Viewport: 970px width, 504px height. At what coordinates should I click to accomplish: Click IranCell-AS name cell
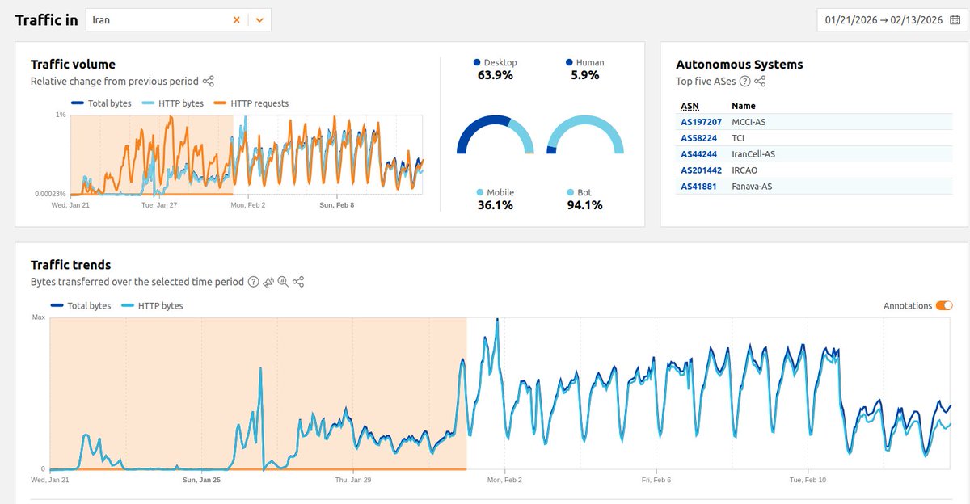[753, 154]
